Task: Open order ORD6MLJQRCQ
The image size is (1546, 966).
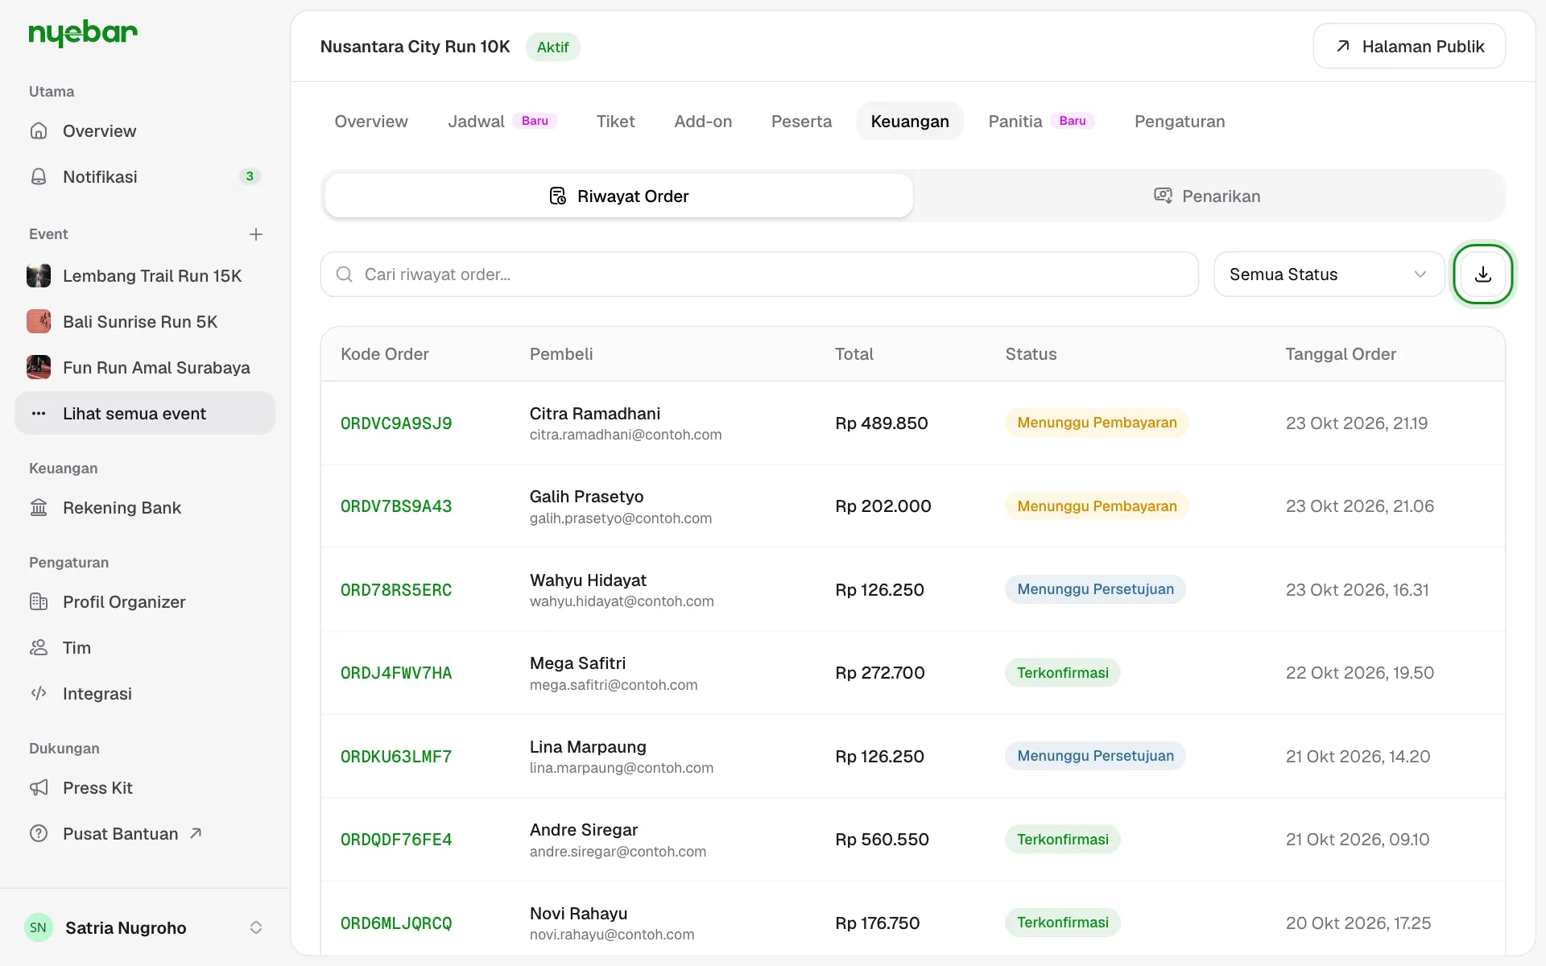Action: 396,923
